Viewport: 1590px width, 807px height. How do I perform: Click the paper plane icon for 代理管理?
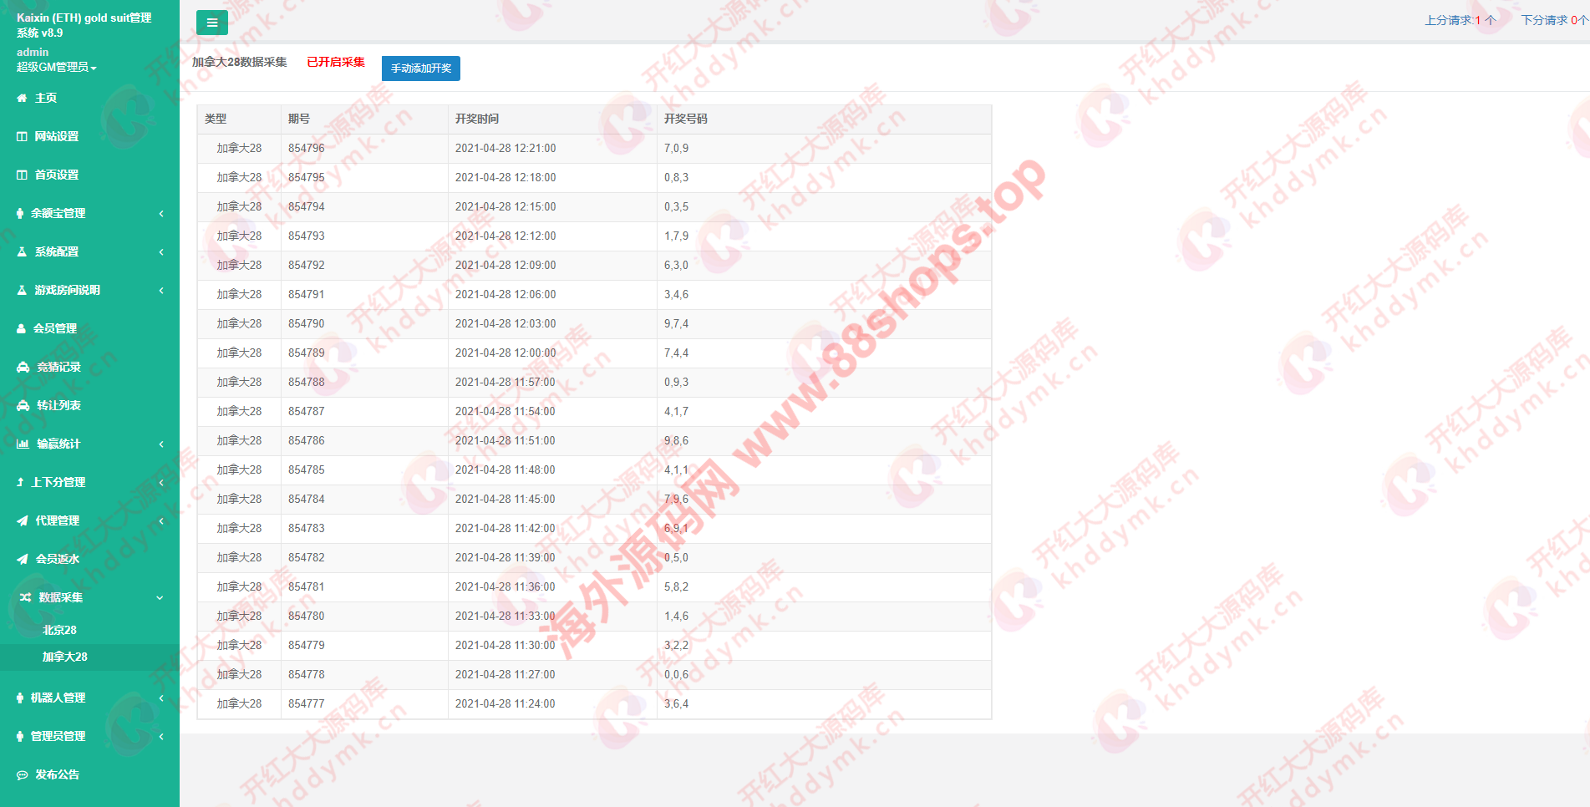[23, 521]
